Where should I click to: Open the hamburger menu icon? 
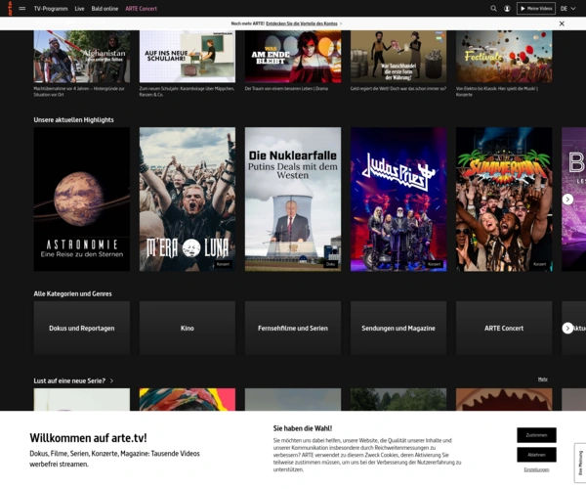pos(22,8)
